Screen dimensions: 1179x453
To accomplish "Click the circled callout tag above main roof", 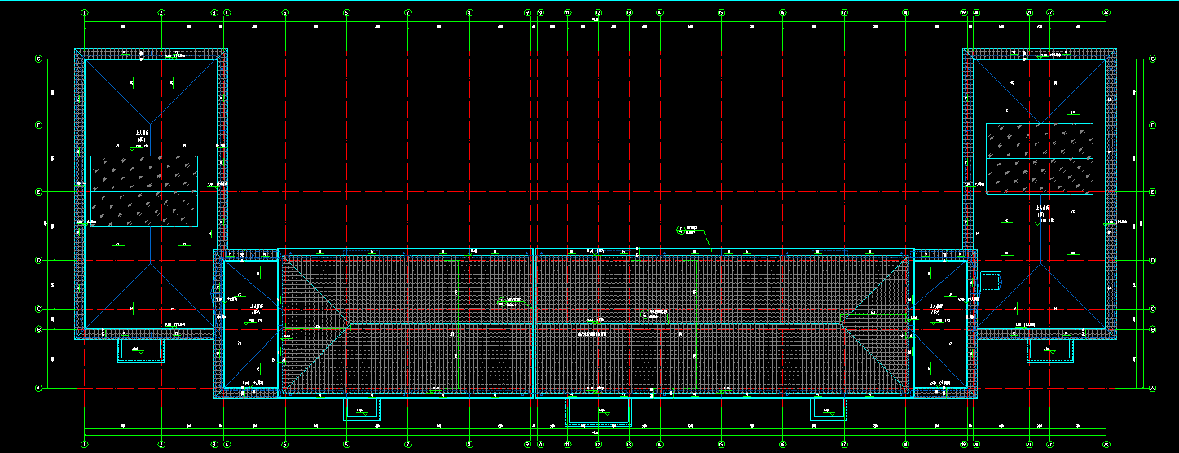I will coord(681,230).
